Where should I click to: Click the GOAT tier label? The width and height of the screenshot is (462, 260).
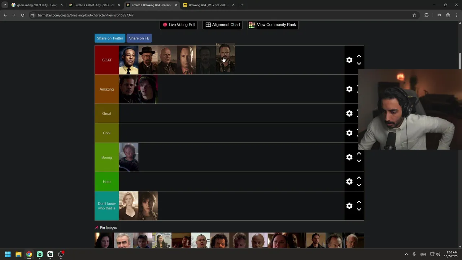pos(106,60)
